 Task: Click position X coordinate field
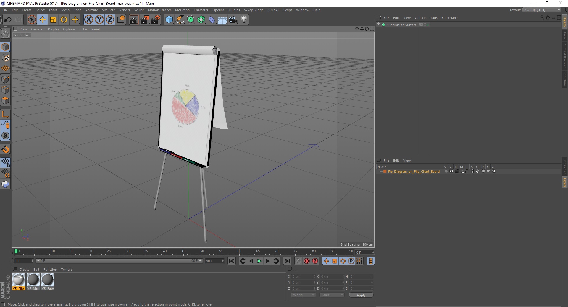pyautogui.click(x=303, y=277)
